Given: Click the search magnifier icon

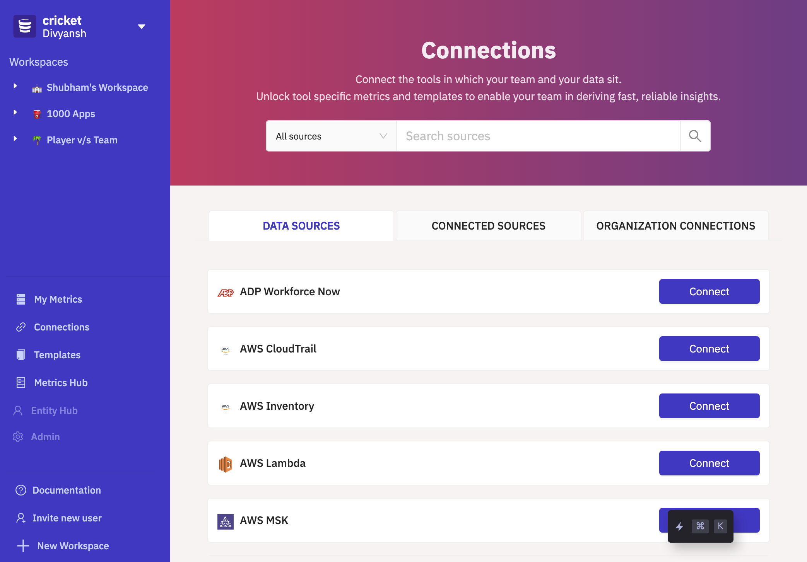Looking at the screenshot, I should point(696,136).
